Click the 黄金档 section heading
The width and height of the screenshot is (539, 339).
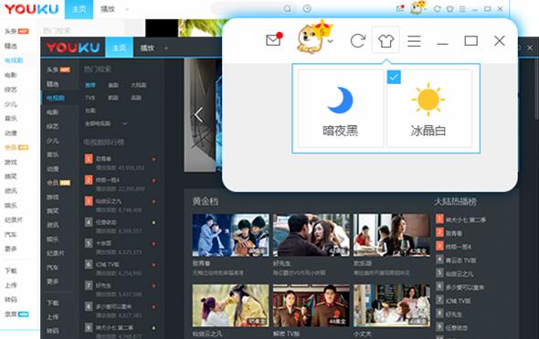(206, 201)
